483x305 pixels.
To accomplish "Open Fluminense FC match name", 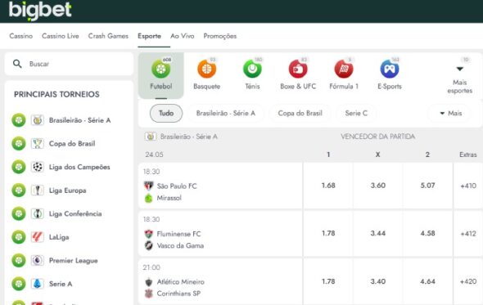I will pyautogui.click(x=178, y=234).
